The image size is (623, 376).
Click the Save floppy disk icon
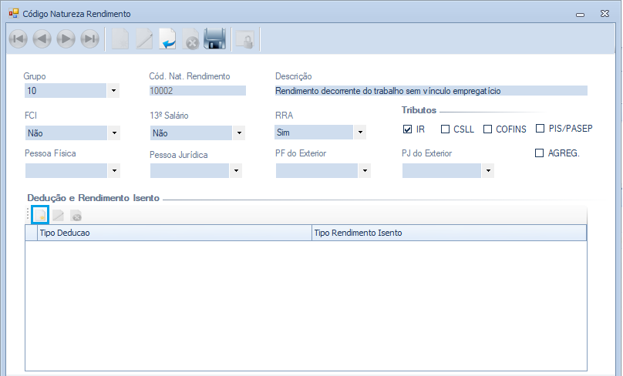[214, 39]
